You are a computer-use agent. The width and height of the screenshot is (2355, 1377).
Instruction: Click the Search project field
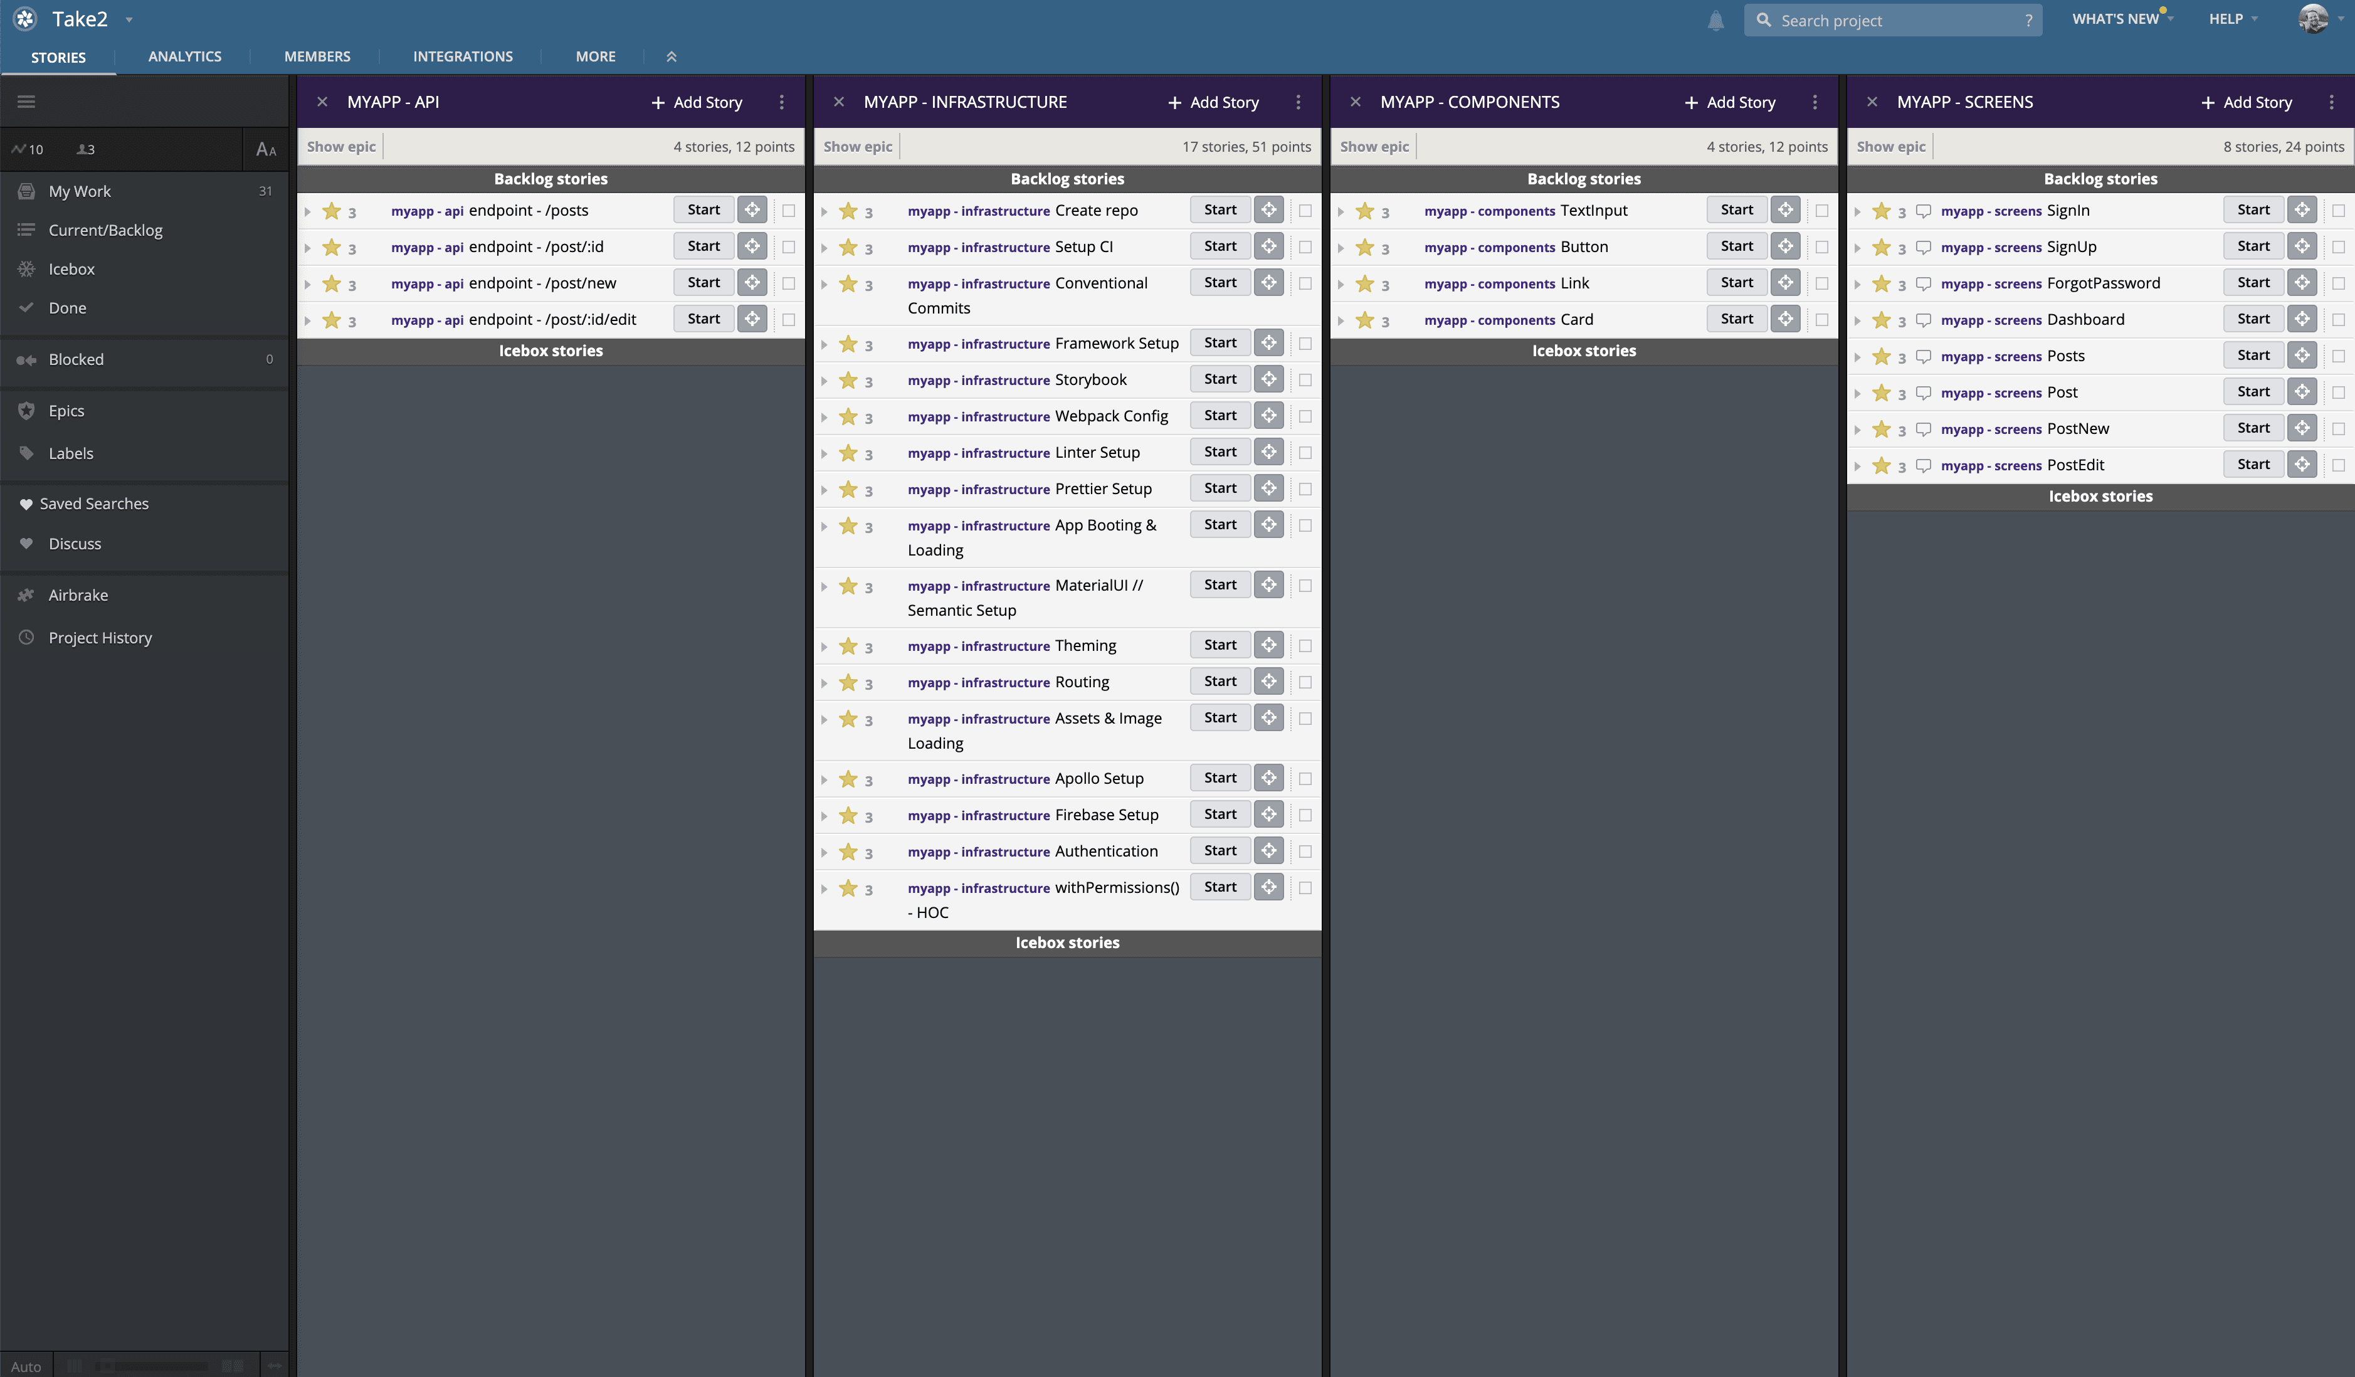[1892, 21]
